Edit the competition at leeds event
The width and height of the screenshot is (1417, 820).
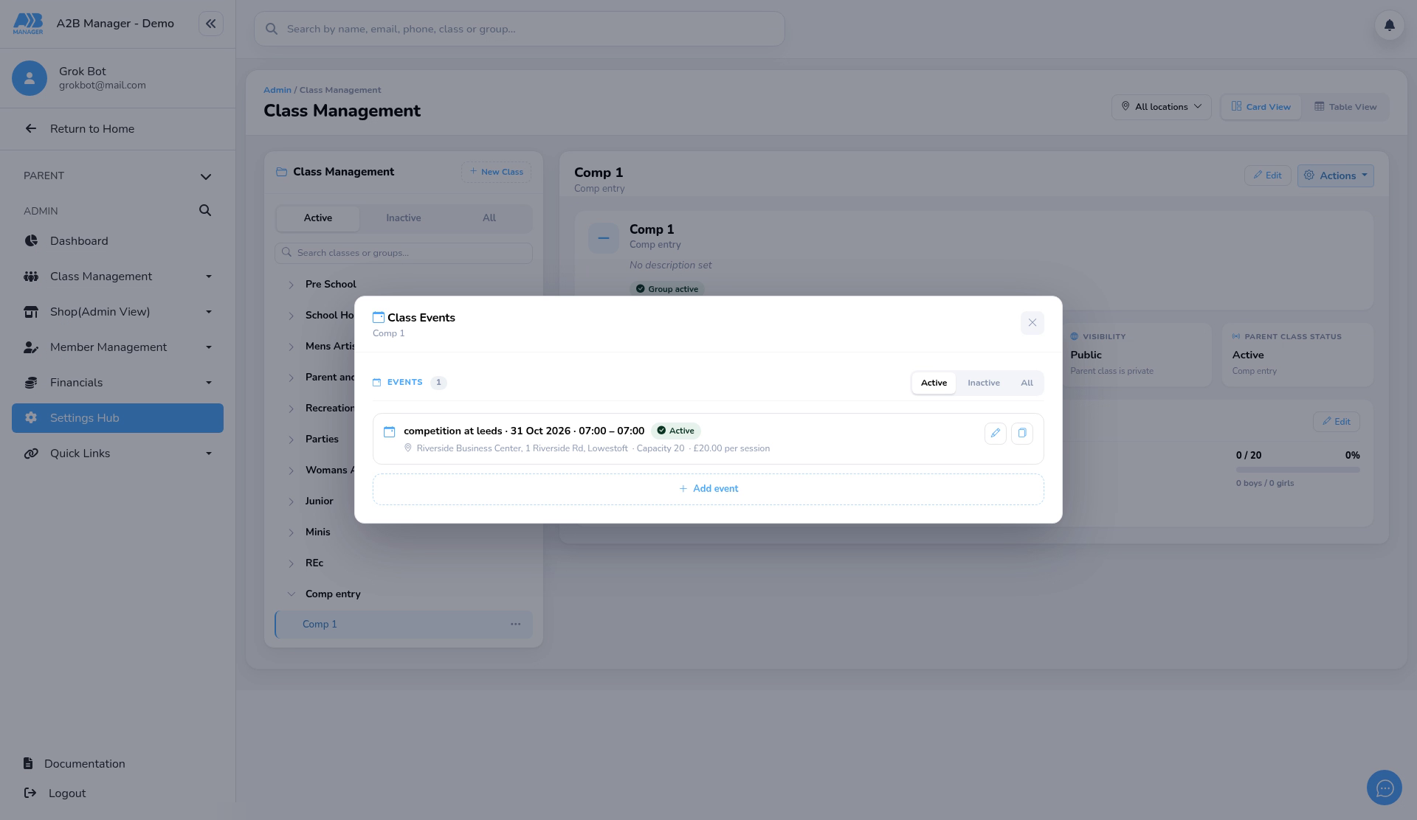[995, 433]
